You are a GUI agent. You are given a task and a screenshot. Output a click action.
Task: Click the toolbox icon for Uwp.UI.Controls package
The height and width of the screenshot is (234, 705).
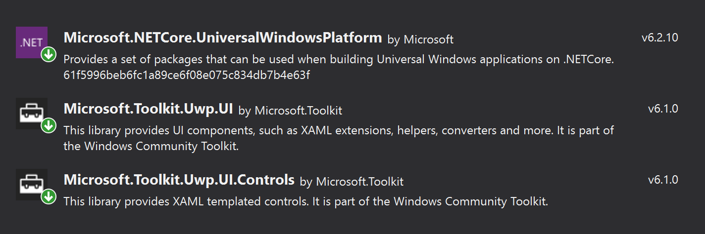tap(32, 185)
